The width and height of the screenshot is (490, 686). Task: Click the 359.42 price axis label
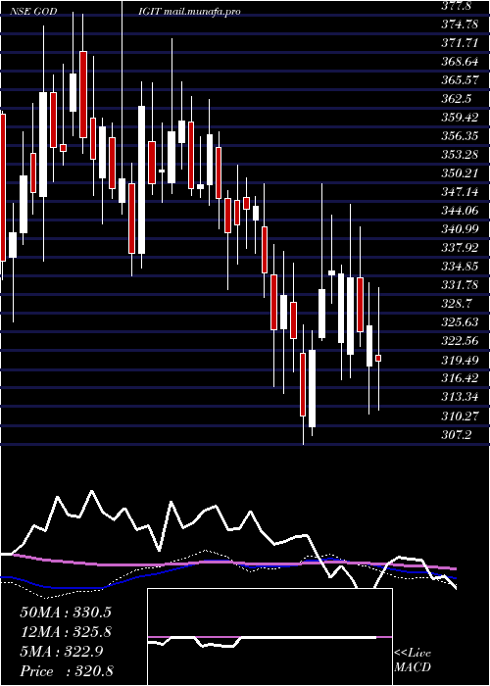[x=460, y=118]
